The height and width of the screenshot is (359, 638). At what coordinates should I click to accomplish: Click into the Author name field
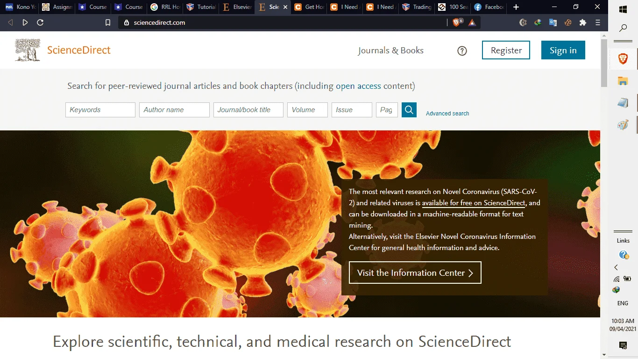[174, 110]
